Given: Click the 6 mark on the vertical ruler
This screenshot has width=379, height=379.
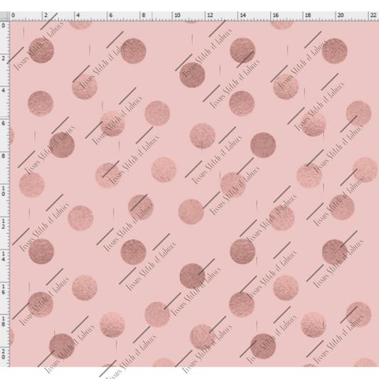Looking at the screenshot, I should tap(3, 123).
